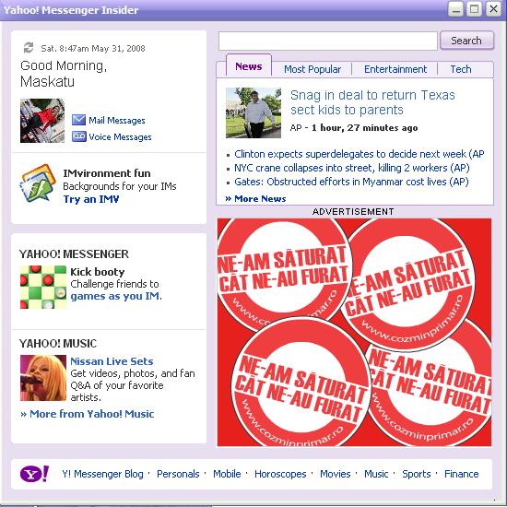507x507 pixels.
Task: Switch to the Most Popular tab
Action: point(312,69)
